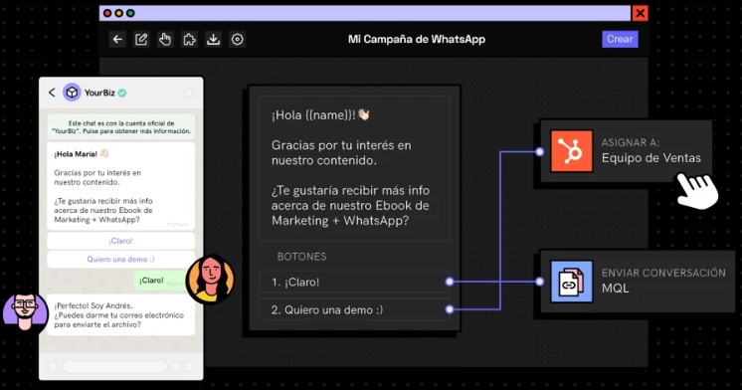
Task: Click the Mi Campaña de WhatsApp title
Action: (x=417, y=39)
